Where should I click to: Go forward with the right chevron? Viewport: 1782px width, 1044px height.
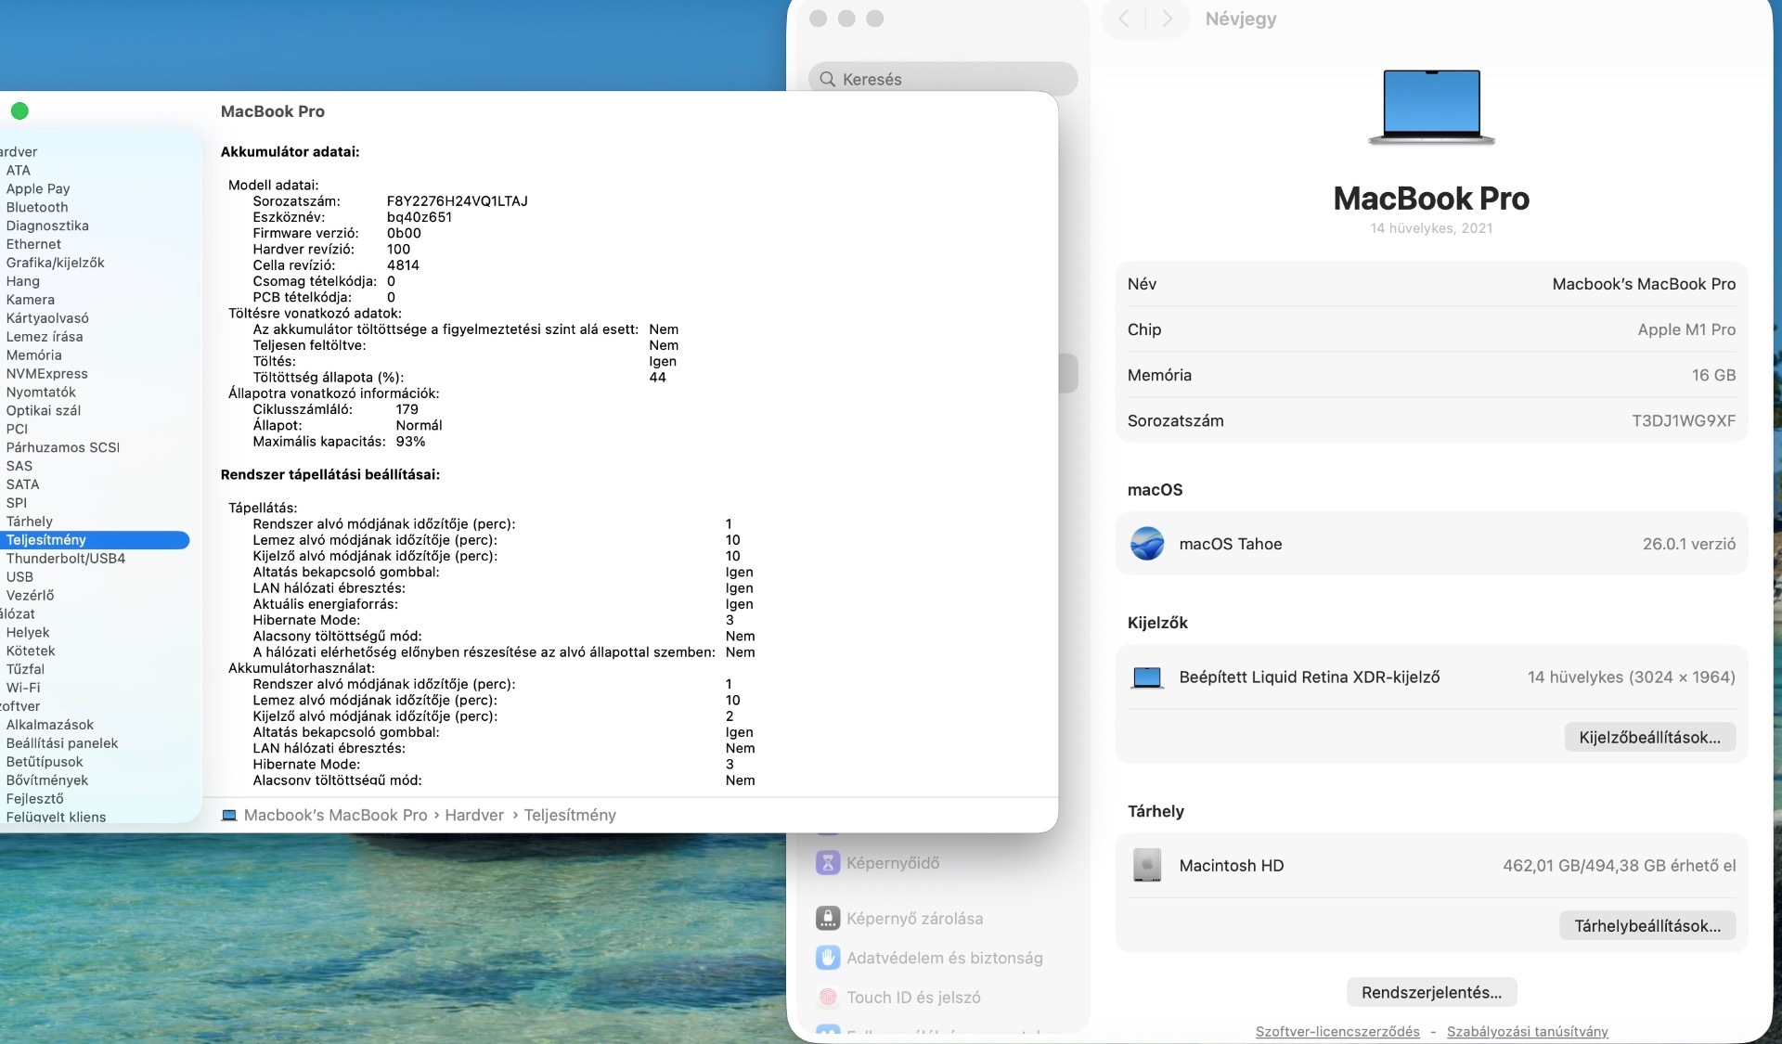point(1167,19)
